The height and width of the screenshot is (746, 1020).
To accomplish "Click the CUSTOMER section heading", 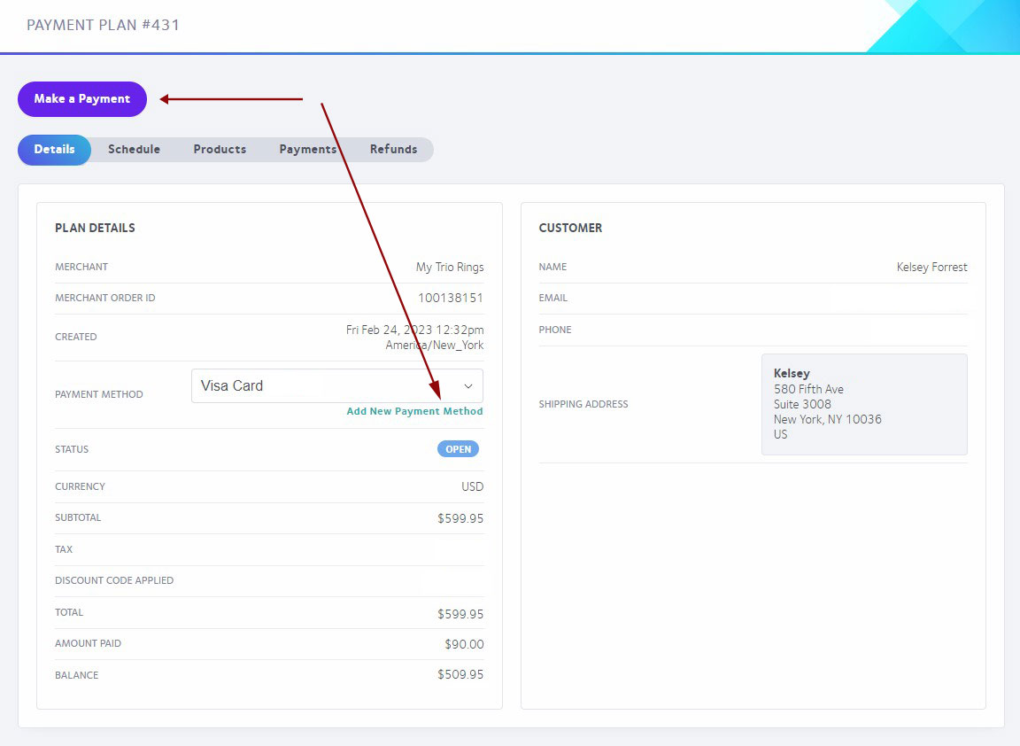I will 570,228.
